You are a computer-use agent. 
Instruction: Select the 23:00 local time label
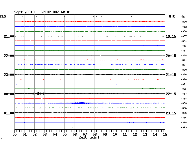[x=9, y=75]
